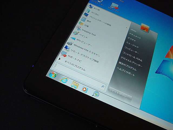Select XPS ビューアー entry
The image size is (173, 130).
point(84,43)
